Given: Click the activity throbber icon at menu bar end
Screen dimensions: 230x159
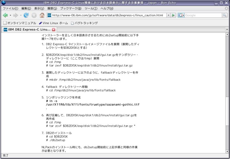Looking at the screenshot, I should click(x=226, y=8).
